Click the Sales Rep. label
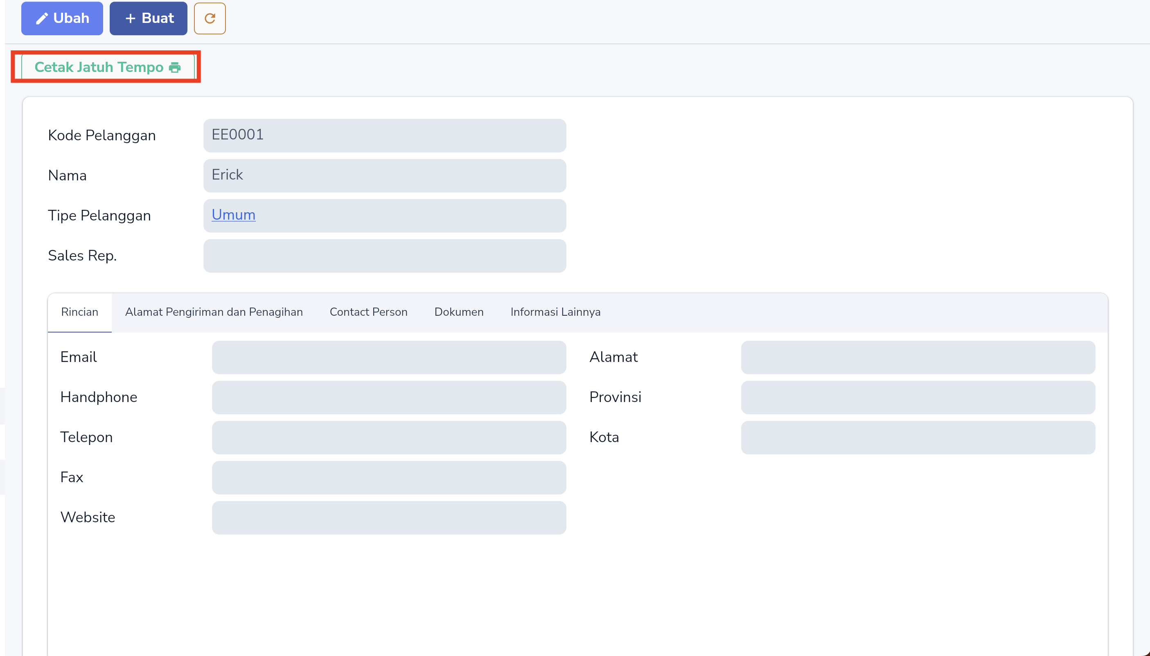Image resolution: width=1150 pixels, height=656 pixels. tap(83, 256)
